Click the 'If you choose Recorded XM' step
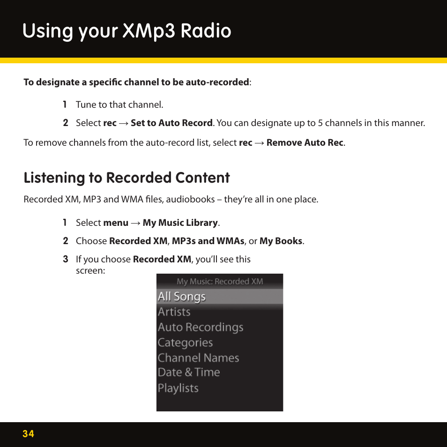 [x=163, y=265]
